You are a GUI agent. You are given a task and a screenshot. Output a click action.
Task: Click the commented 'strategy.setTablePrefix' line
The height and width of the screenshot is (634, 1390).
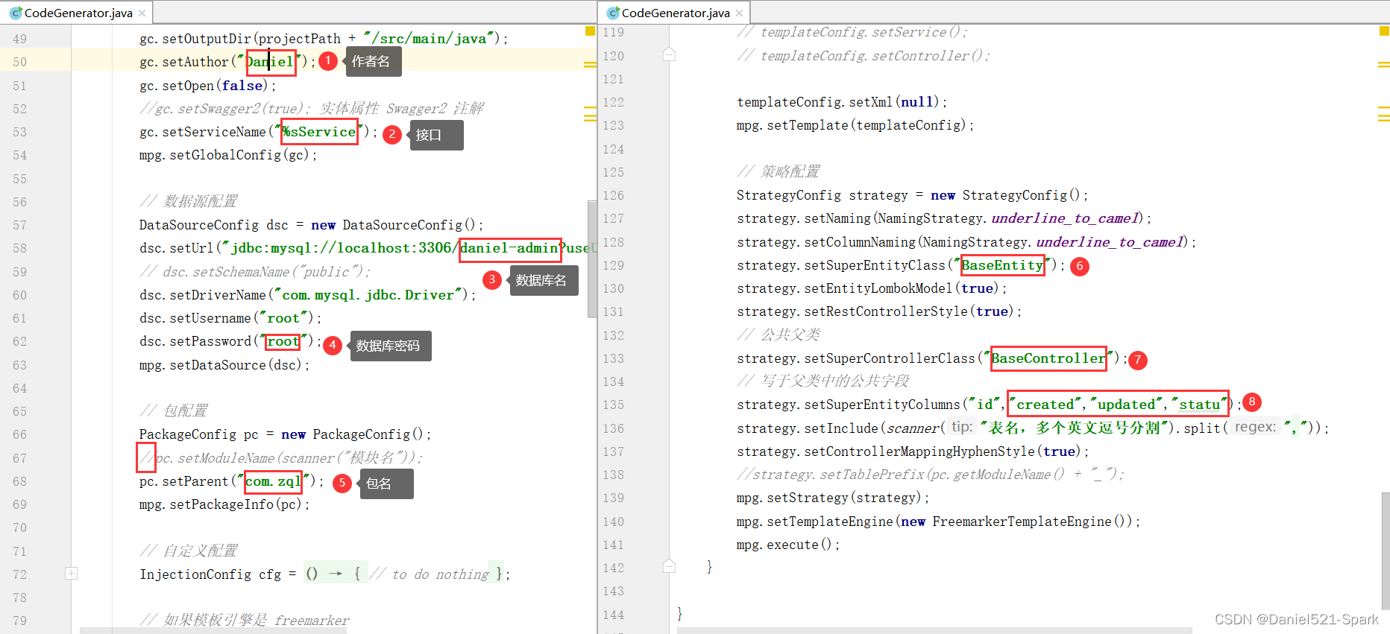point(931,475)
